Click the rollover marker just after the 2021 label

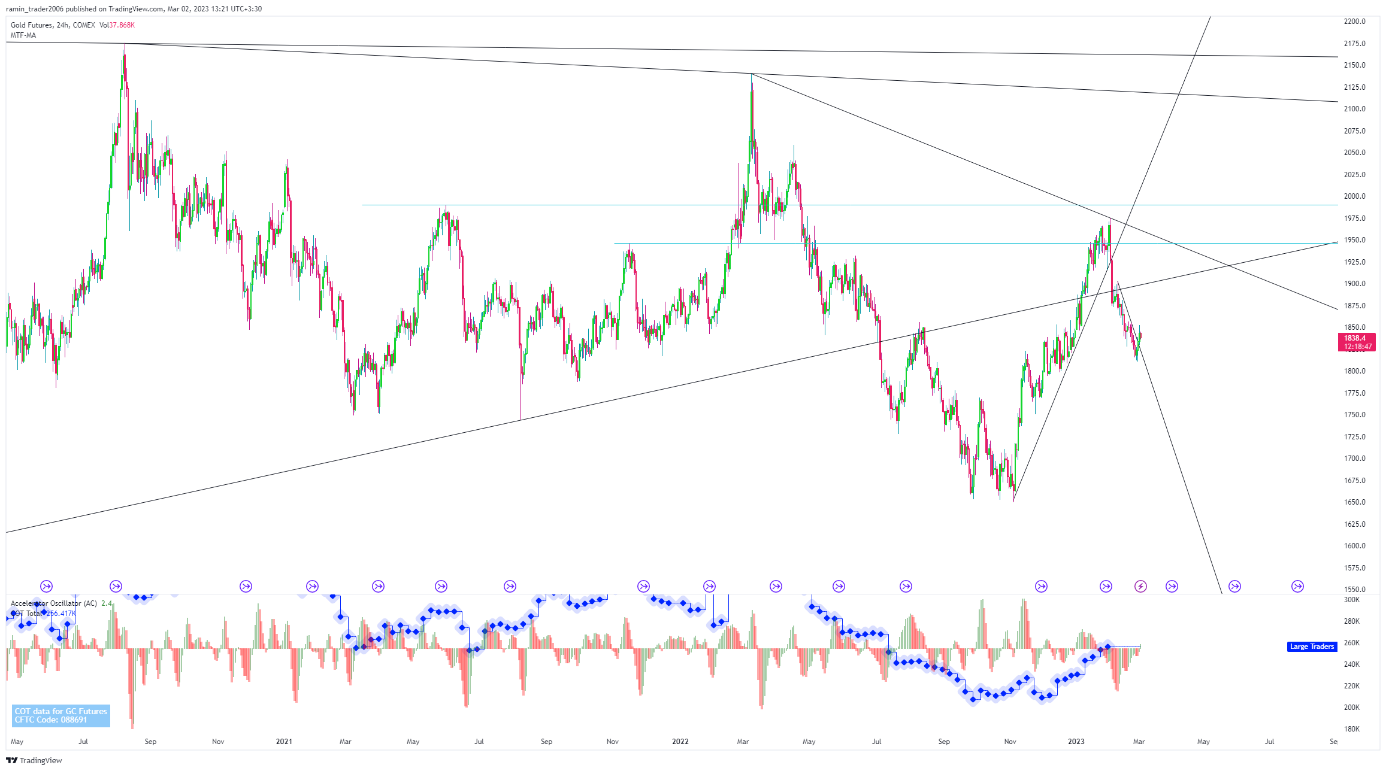pyautogui.click(x=312, y=586)
